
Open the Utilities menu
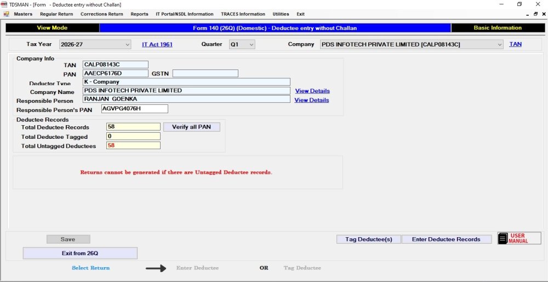tap(281, 14)
